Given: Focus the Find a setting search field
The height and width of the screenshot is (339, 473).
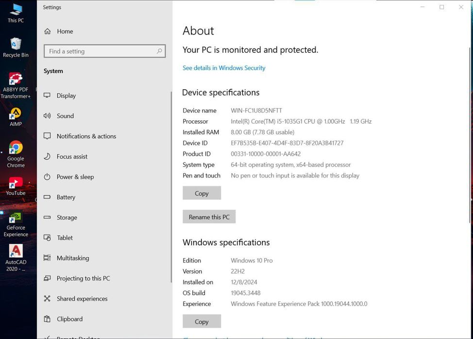Looking at the screenshot, I should (x=105, y=51).
